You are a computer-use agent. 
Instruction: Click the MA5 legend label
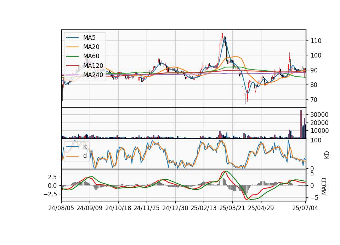coord(89,38)
